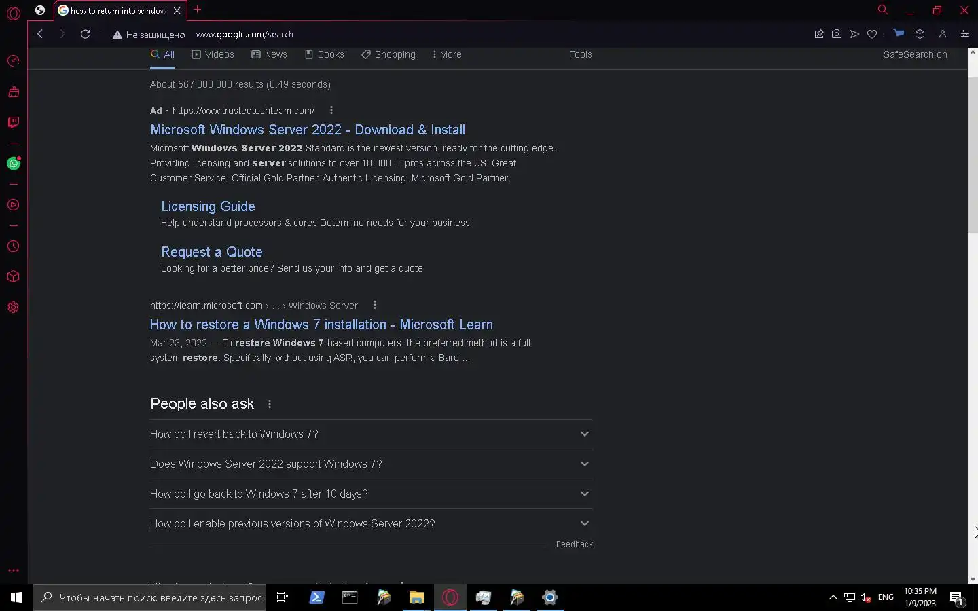Open the More search options menu
978x611 pixels.
(x=446, y=54)
